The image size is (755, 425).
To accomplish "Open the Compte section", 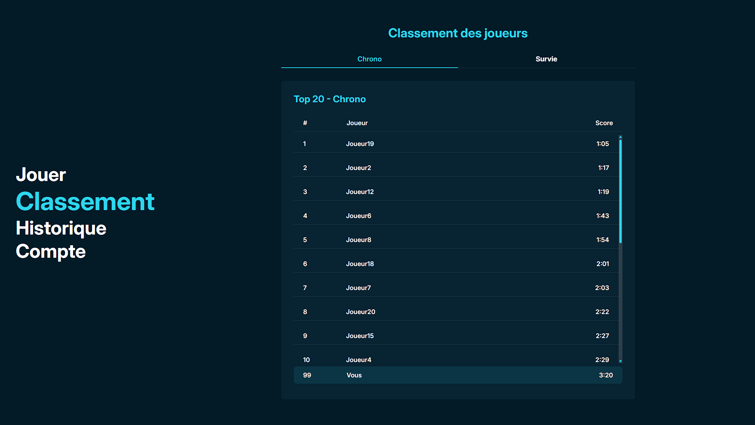I will click(51, 251).
